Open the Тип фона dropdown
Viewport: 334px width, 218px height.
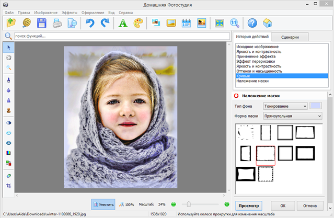pos(285,106)
